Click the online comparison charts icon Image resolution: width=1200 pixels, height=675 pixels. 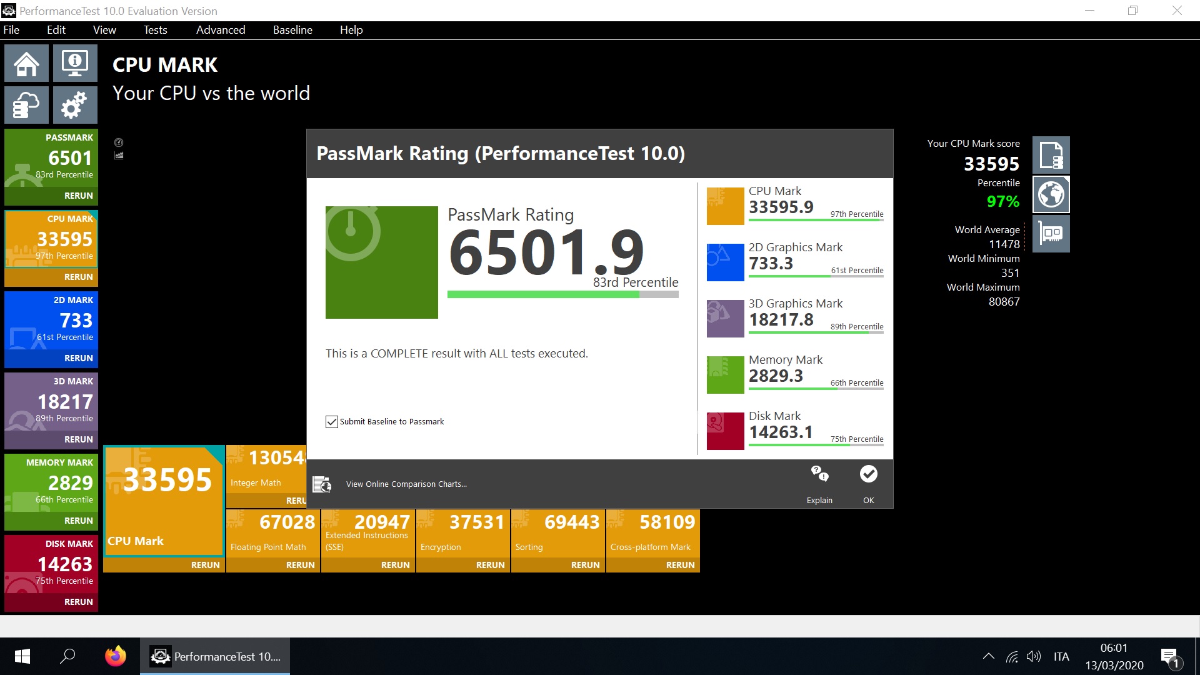point(322,484)
